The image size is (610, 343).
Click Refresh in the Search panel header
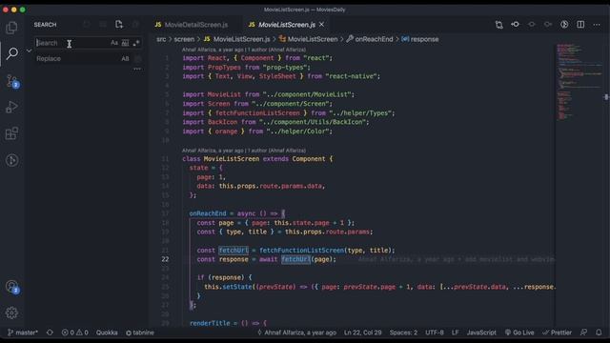pos(87,25)
